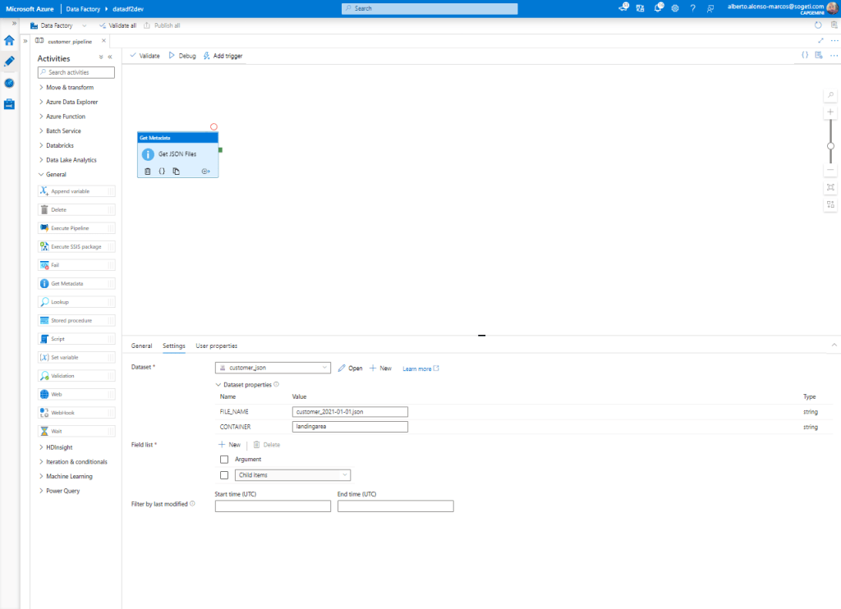Open the customer_json dataset dropdown

click(x=273, y=368)
